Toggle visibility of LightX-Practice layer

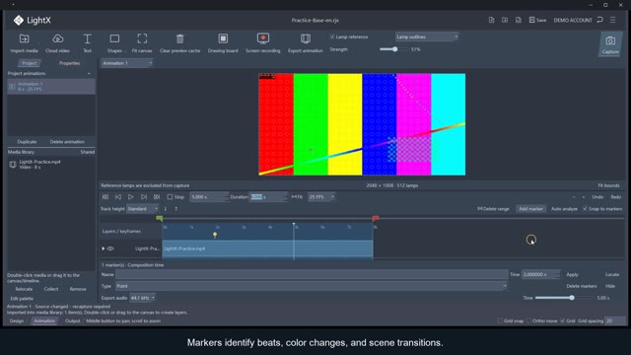(110, 248)
